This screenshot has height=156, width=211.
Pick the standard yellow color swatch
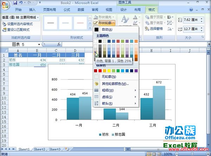pos(109,71)
